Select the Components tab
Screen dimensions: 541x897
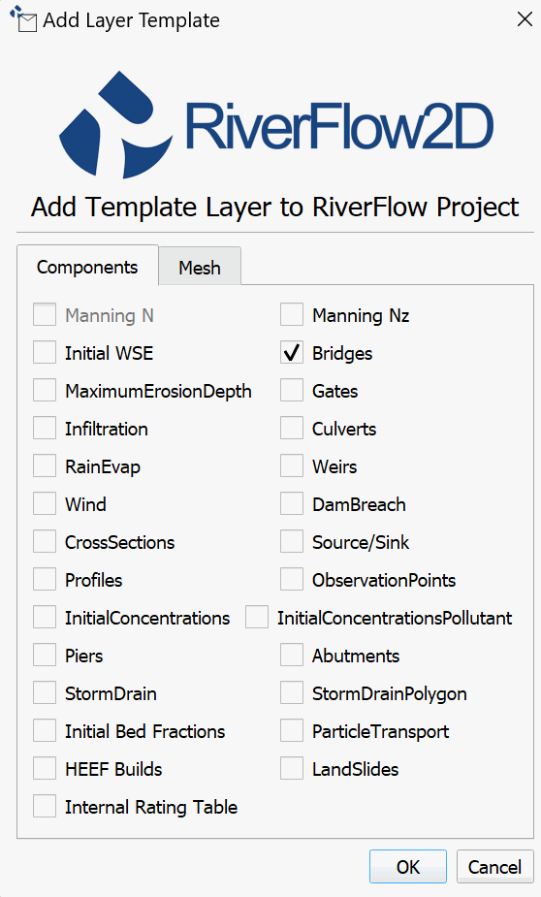pos(87,267)
